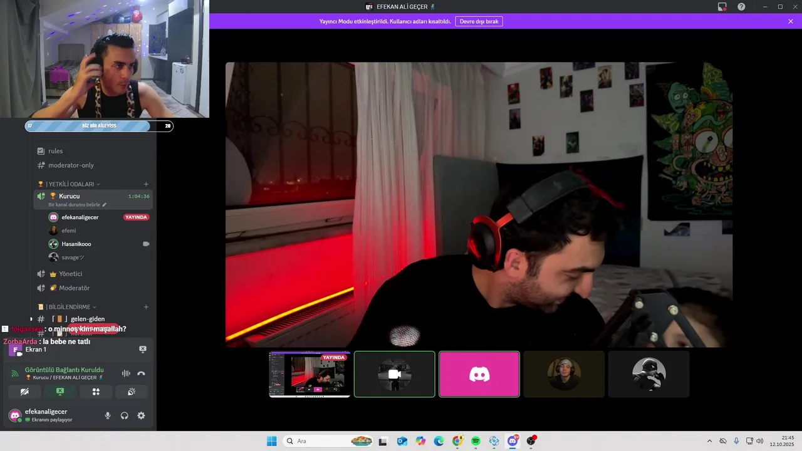This screenshot has width=802, height=451.
Task: Open Discord help question mark icon
Action: [741, 7]
